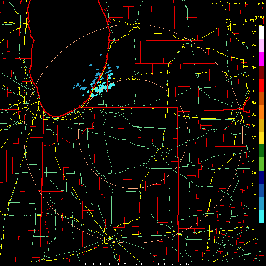Pick the dark red legend swatch
Viewport: 266px width, 266px height.
click(261, 72)
